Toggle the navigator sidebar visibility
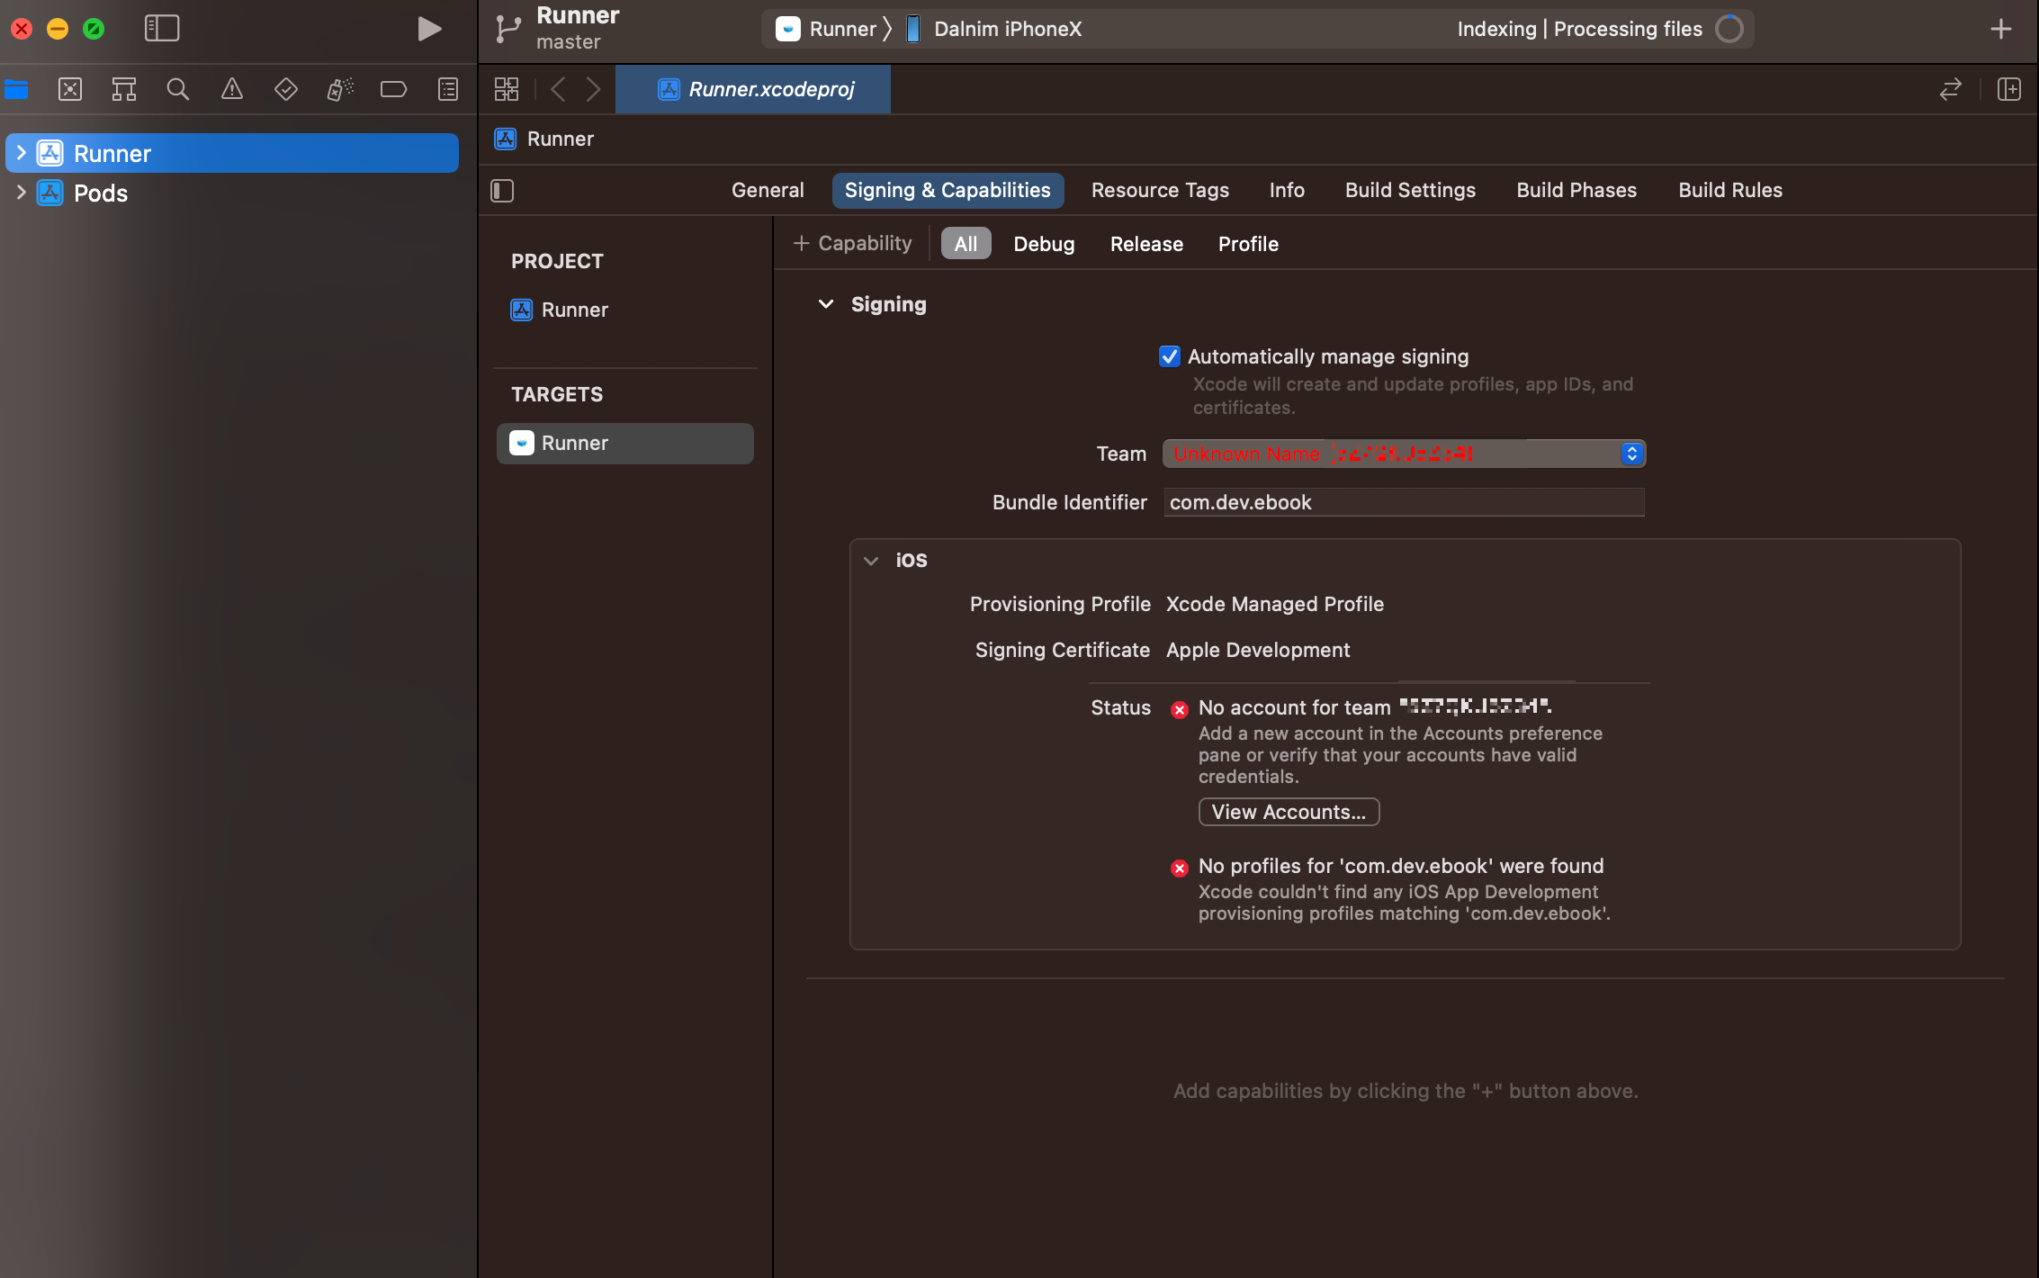Screen dimensions: 2039x1278 (x=162, y=29)
